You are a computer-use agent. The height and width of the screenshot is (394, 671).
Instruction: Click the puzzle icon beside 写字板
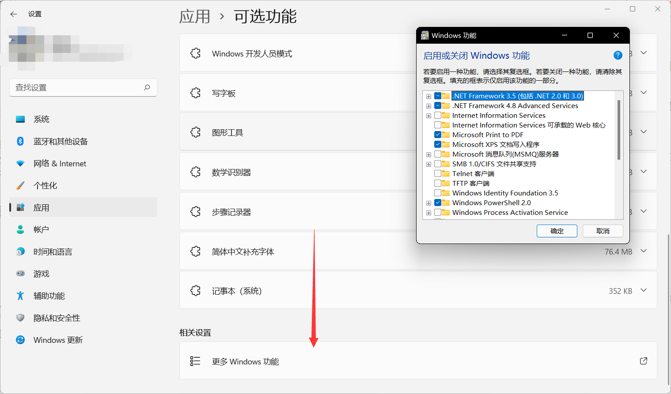pyautogui.click(x=196, y=93)
